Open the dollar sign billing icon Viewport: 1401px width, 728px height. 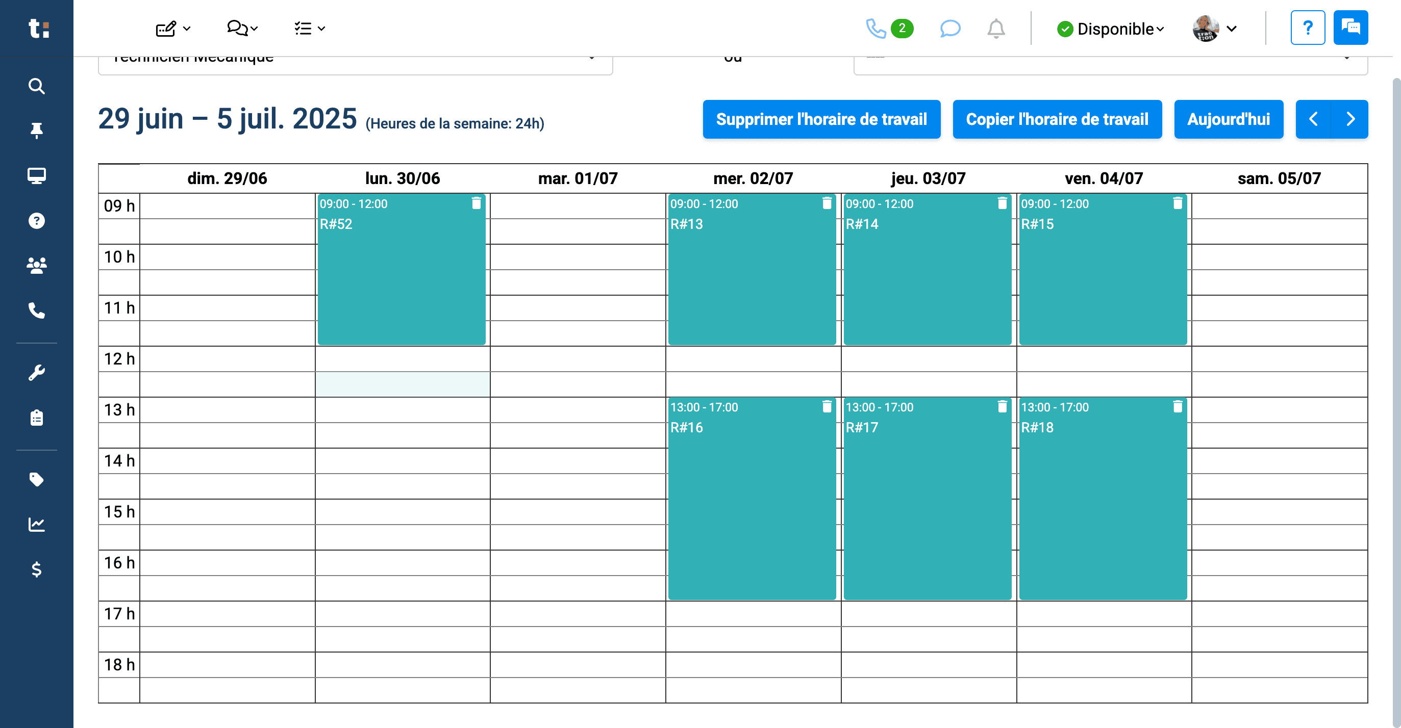coord(36,569)
